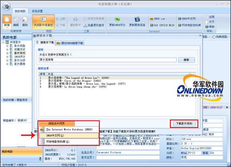The image size is (231, 167).
Task: Switch to 系统设置 ribbon tab
Action: click(37, 11)
